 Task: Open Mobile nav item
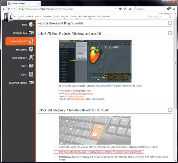[29, 17]
